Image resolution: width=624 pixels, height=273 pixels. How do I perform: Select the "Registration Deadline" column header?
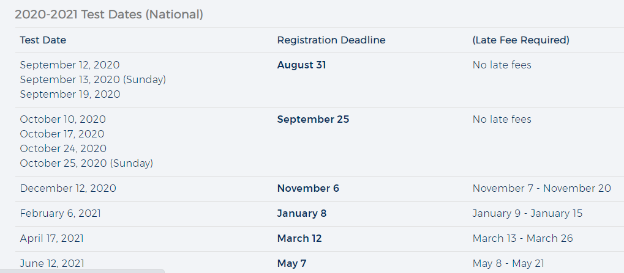pyautogui.click(x=331, y=40)
